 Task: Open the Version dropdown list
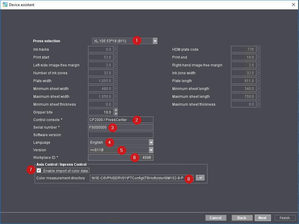coord(151,150)
